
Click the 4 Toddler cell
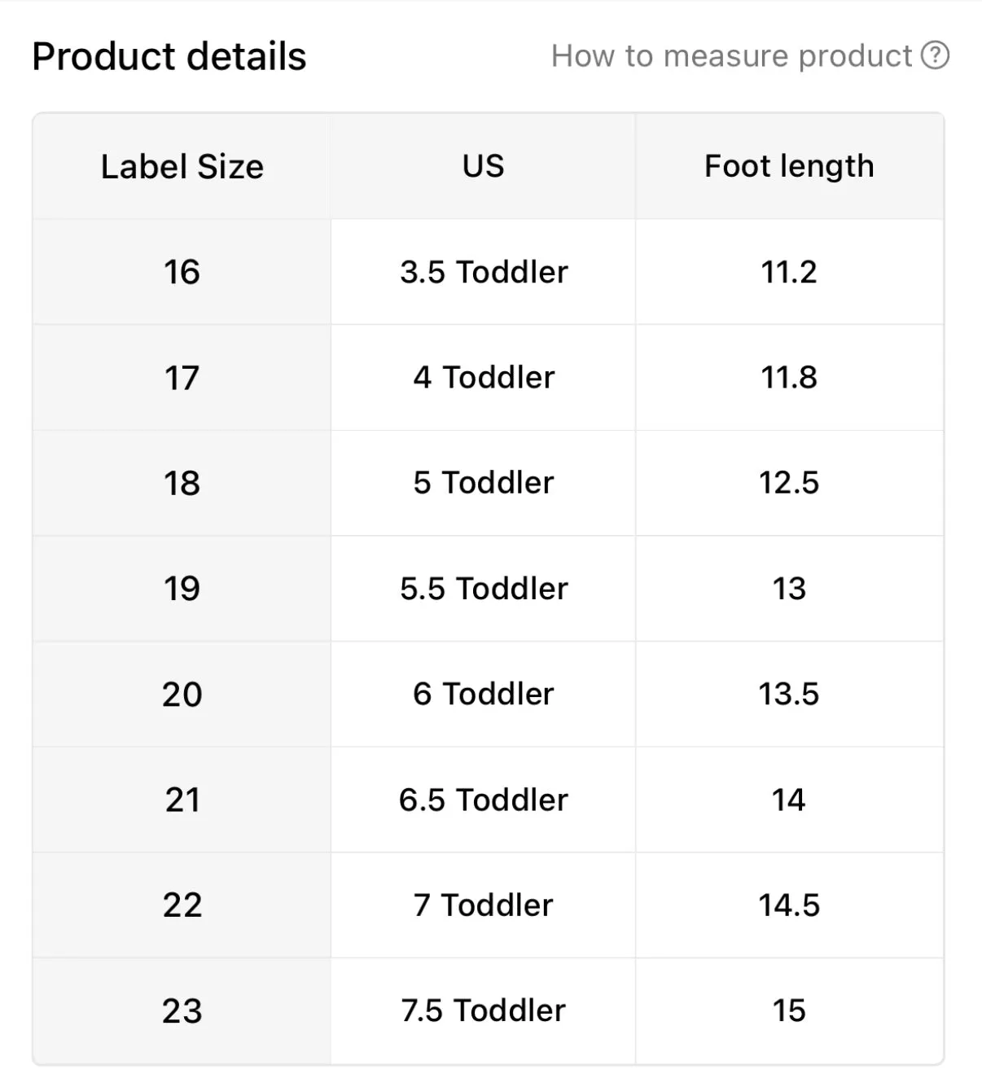[x=483, y=378]
